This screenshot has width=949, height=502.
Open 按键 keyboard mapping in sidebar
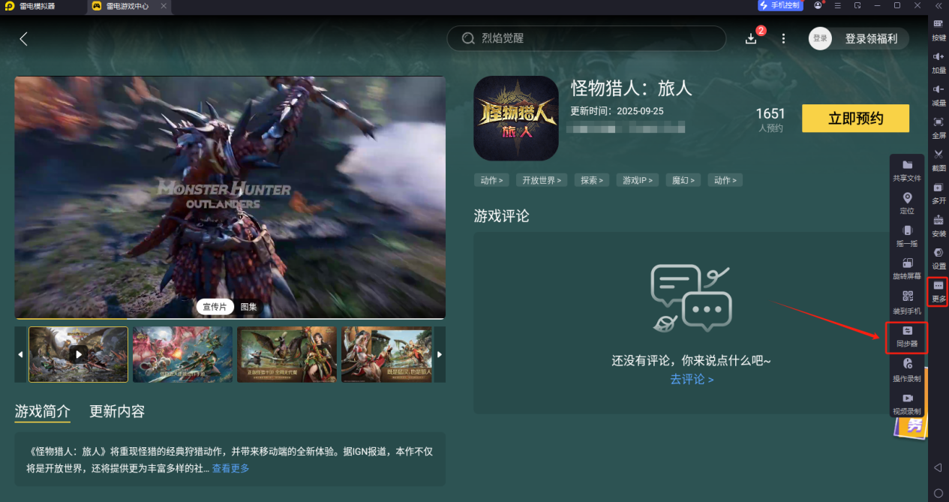[938, 30]
